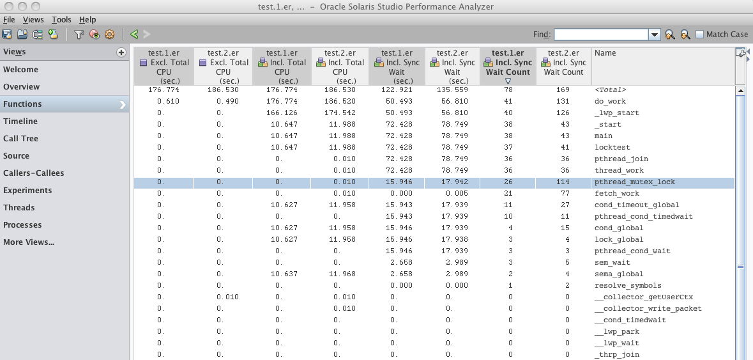Image resolution: width=753 pixels, height=360 pixels.
Task: Sort by the test.2.er Incl. Sync Wait column
Action: (452, 67)
